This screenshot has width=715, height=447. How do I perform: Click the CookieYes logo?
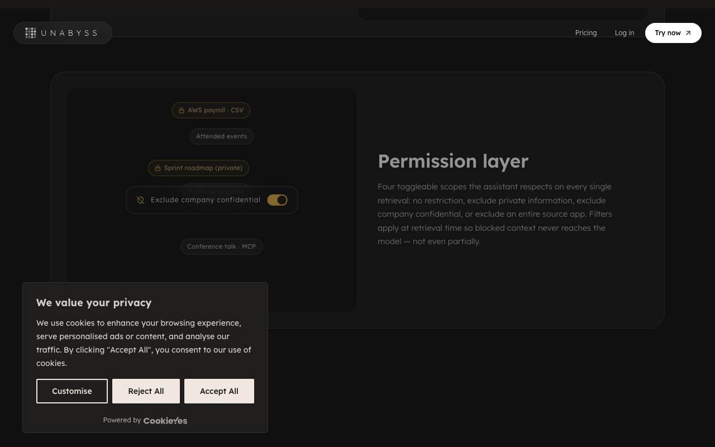coord(165,421)
